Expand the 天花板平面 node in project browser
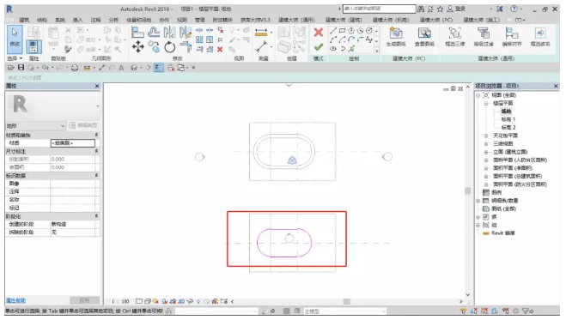 pos(486,136)
